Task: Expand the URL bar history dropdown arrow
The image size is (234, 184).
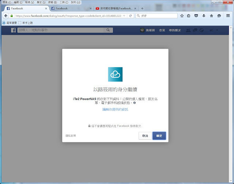Action: pos(124,16)
